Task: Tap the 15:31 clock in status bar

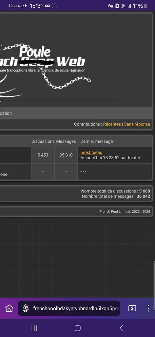Action: pyautogui.click(x=36, y=6)
